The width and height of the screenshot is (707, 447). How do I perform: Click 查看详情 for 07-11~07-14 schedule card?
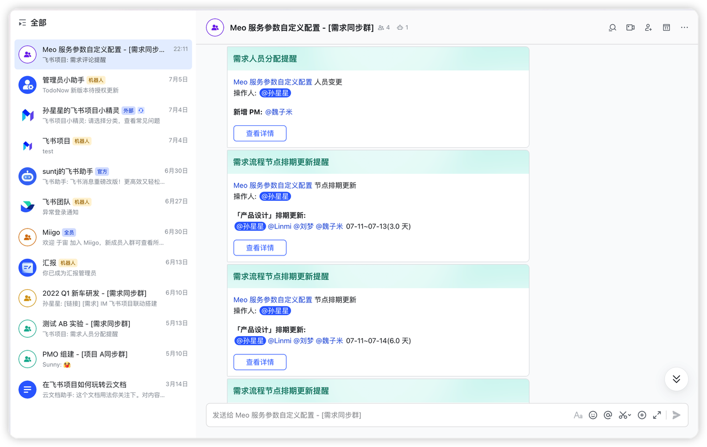260,362
